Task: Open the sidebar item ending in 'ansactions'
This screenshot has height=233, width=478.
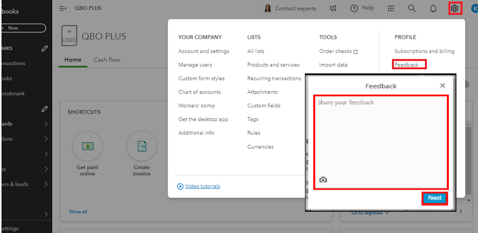Action: [x=13, y=64]
